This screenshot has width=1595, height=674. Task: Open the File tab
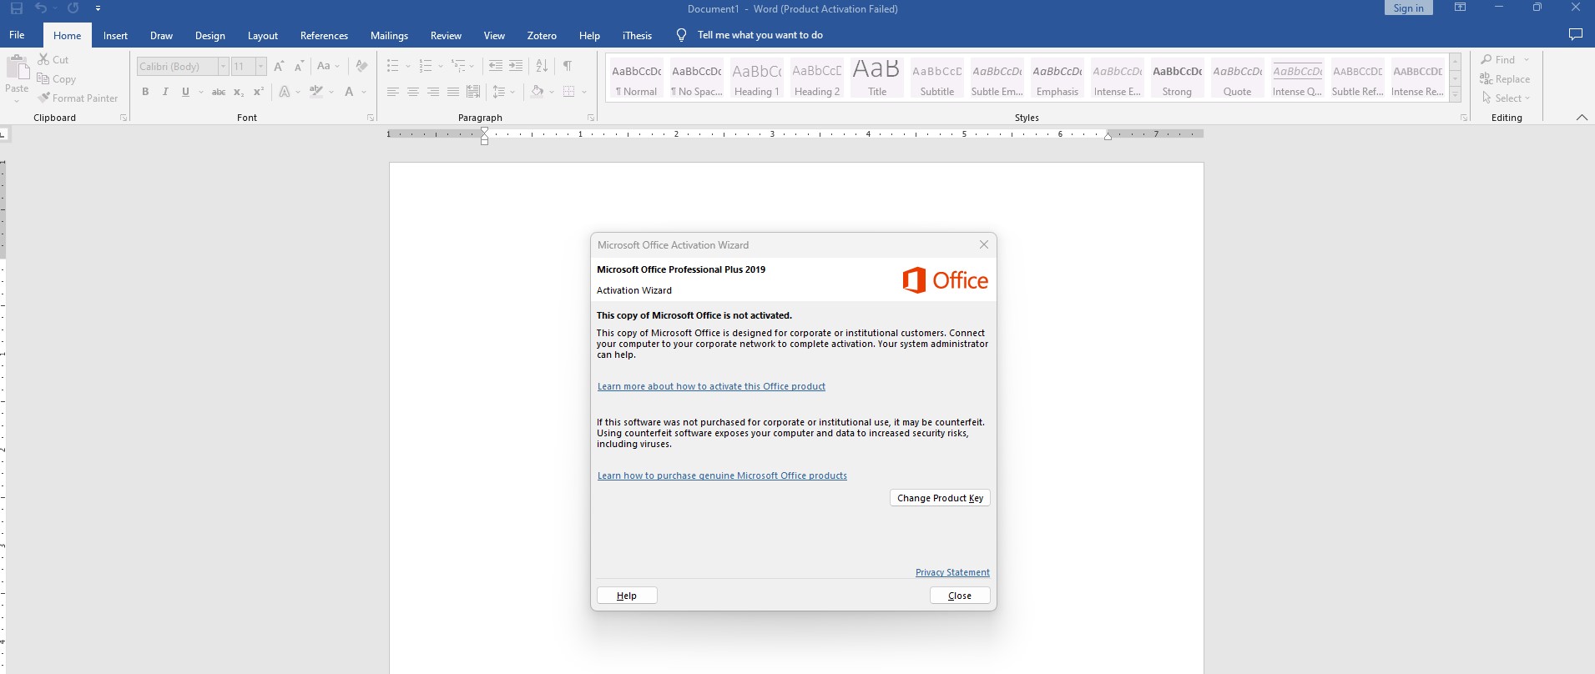(17, 35)
